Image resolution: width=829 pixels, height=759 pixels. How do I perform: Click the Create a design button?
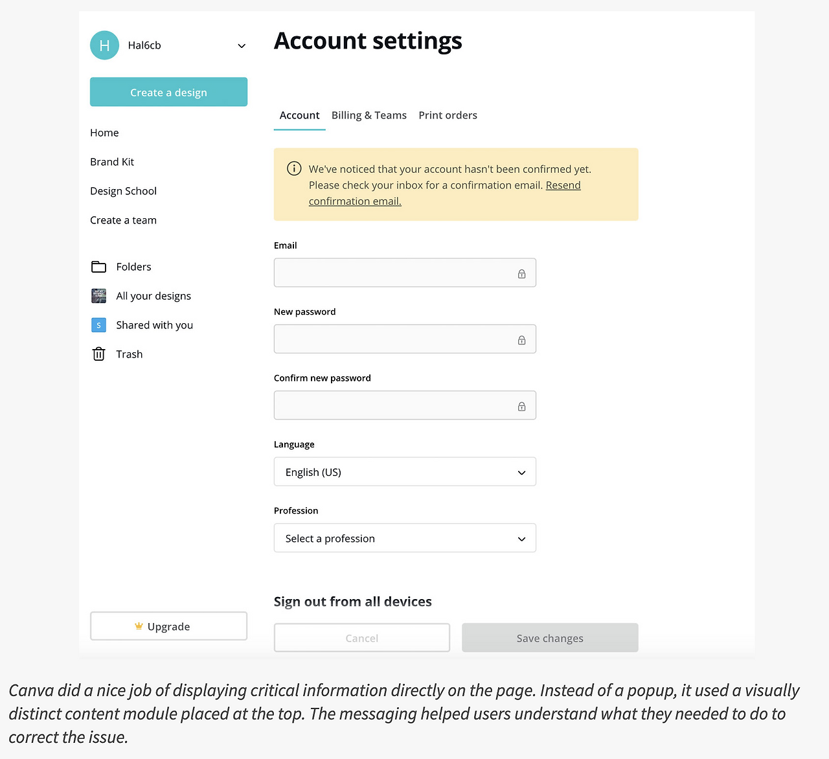pos(168,92)
